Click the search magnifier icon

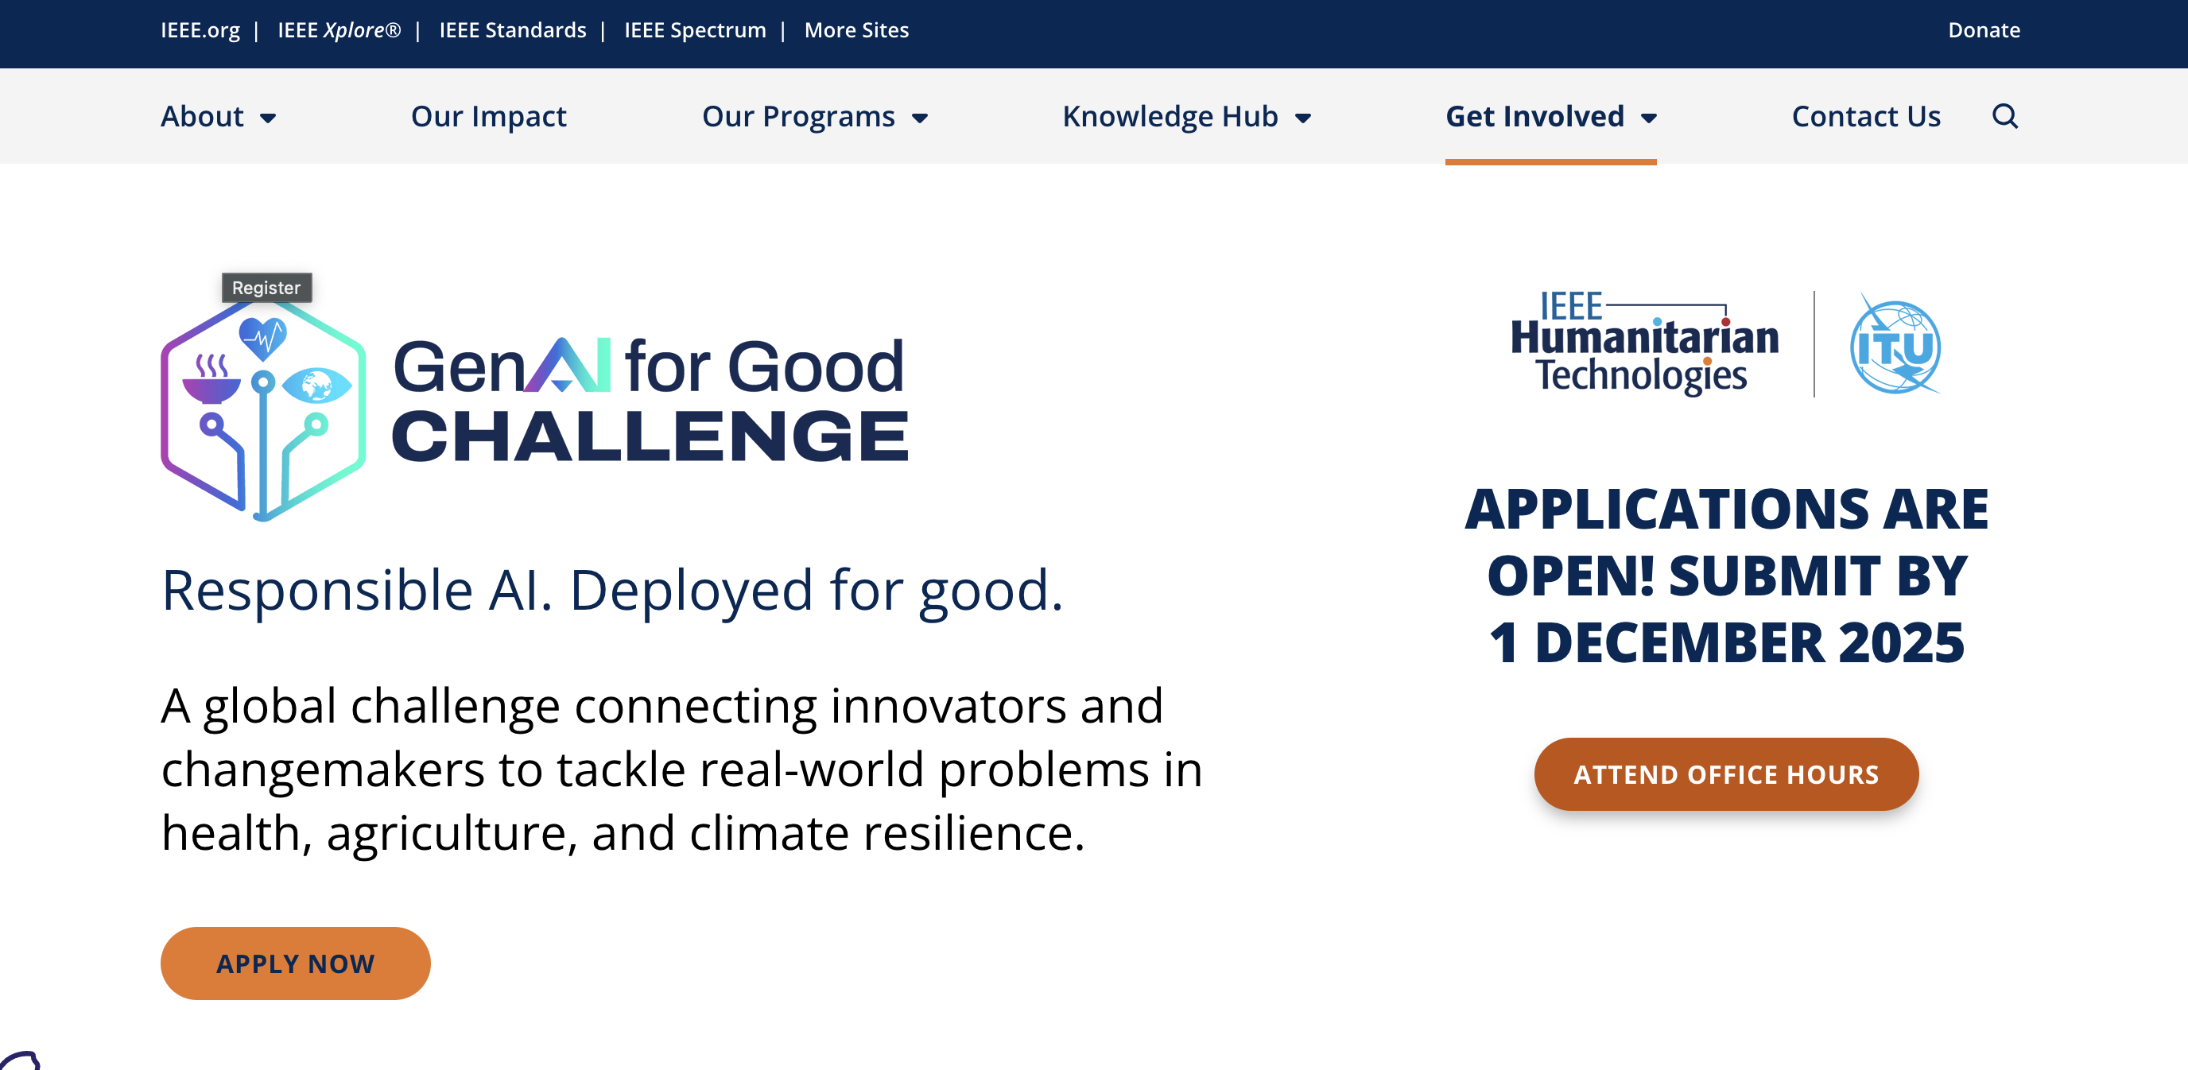coord(2004,115)
